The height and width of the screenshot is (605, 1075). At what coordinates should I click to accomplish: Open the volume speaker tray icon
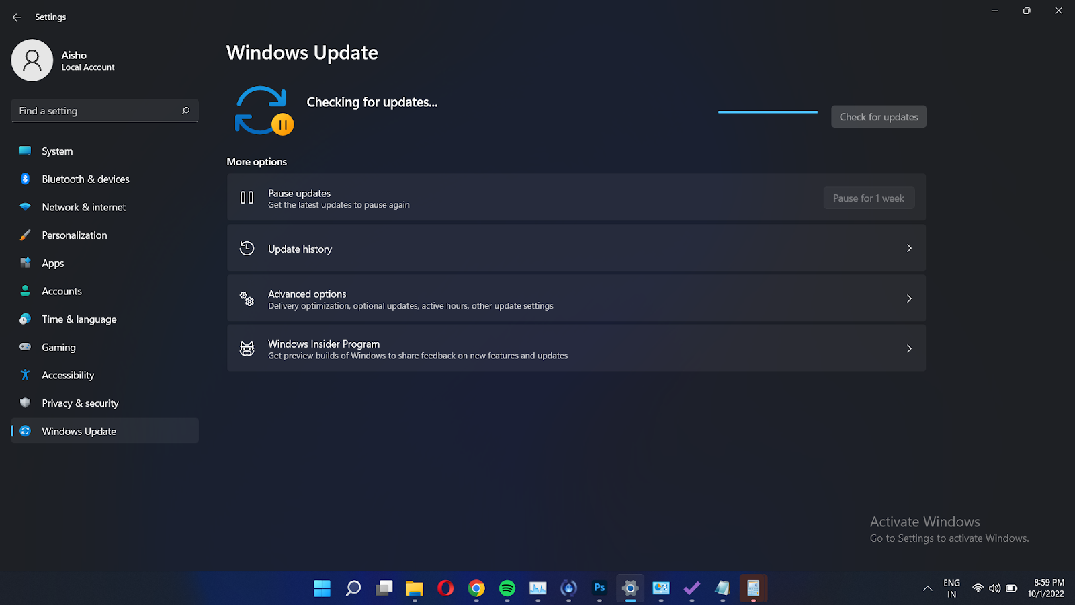(x=995, y=589)
